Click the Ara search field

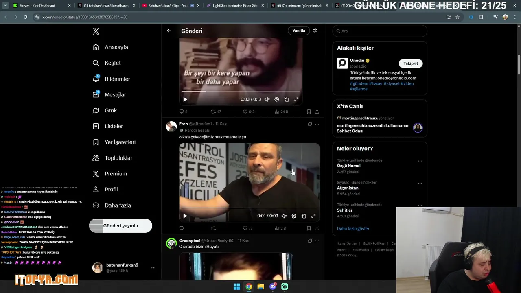(380, 31)
